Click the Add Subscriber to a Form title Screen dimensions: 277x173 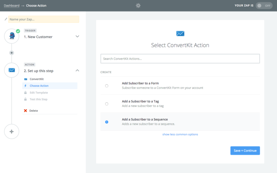coord(140,83)
